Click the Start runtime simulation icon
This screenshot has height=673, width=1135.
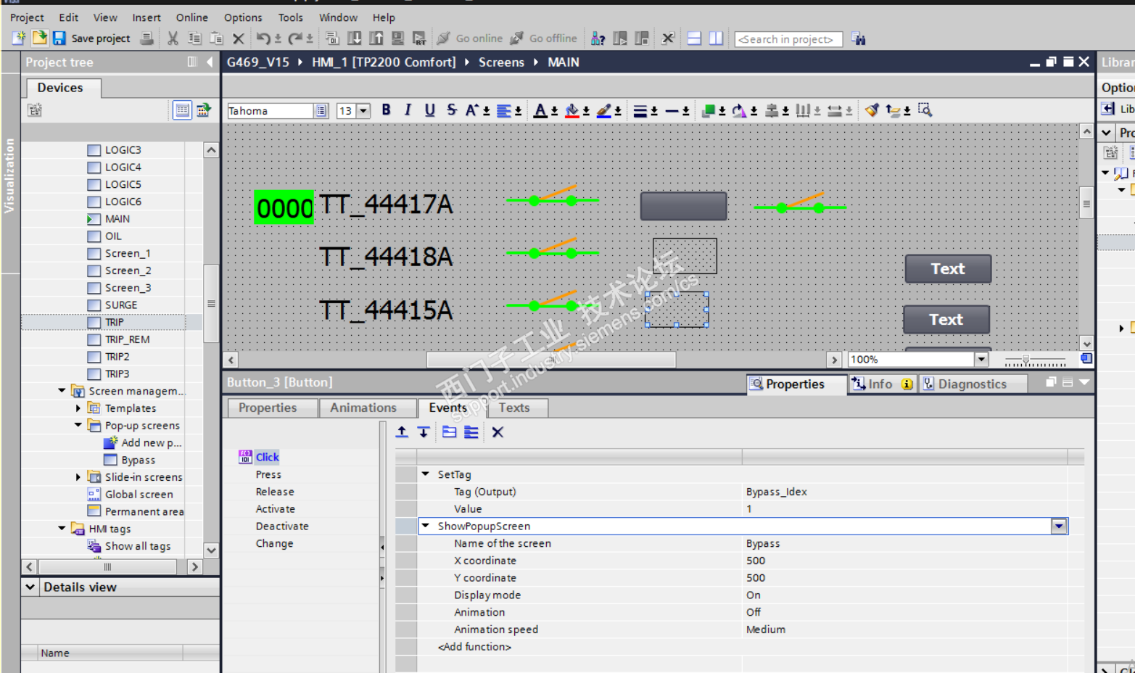(419, 38)
